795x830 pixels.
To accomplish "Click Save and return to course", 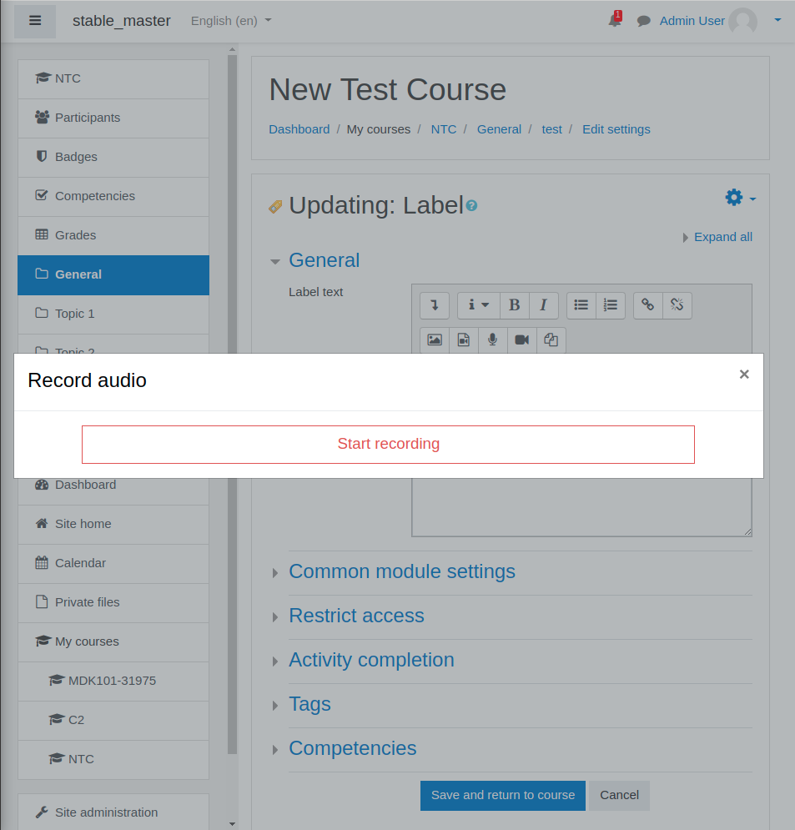I will click(x=503, y=796).
